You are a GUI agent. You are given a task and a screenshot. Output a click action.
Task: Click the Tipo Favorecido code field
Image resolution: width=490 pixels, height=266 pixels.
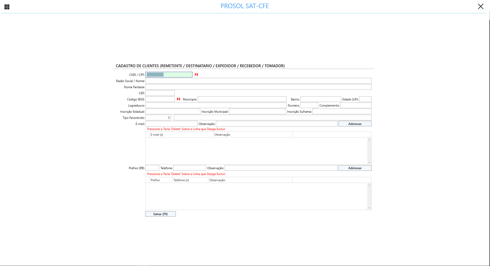click(x=158, y=118)
